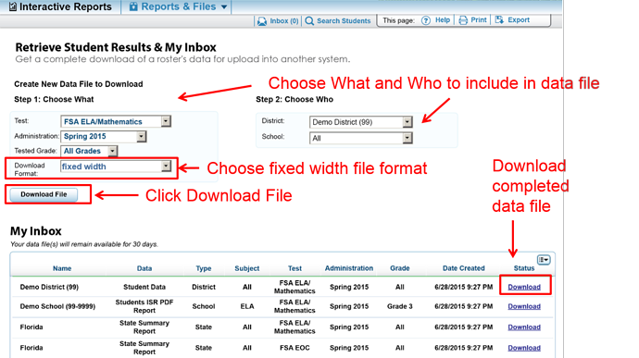
Task: Click the Download File button
Action: tap(44, 194)
